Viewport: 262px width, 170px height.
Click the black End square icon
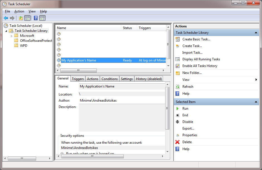point(177,115)
